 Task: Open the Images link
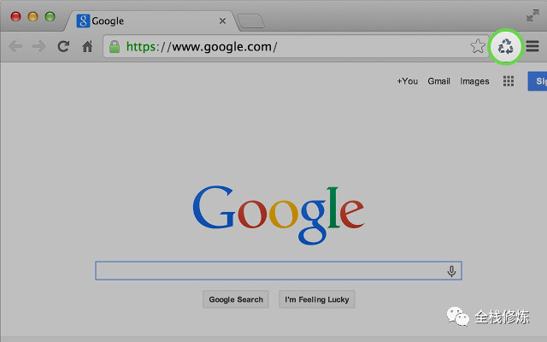coord(474,81)
